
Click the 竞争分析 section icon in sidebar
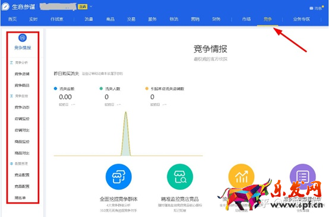11,63
